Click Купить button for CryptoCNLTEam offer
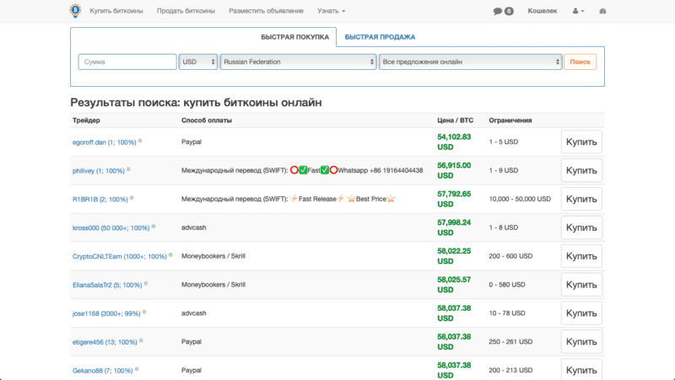Image resolution: width=675 pixels, height=380 pixels. (x=581, y=256)
